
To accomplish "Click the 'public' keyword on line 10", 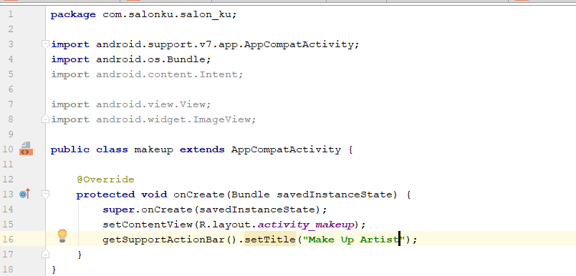I will 69,149.
